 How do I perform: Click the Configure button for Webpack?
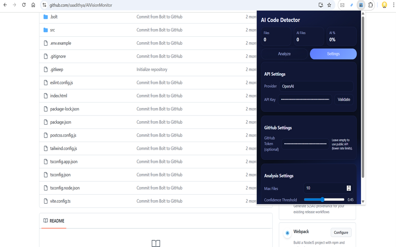click(341, 232)
